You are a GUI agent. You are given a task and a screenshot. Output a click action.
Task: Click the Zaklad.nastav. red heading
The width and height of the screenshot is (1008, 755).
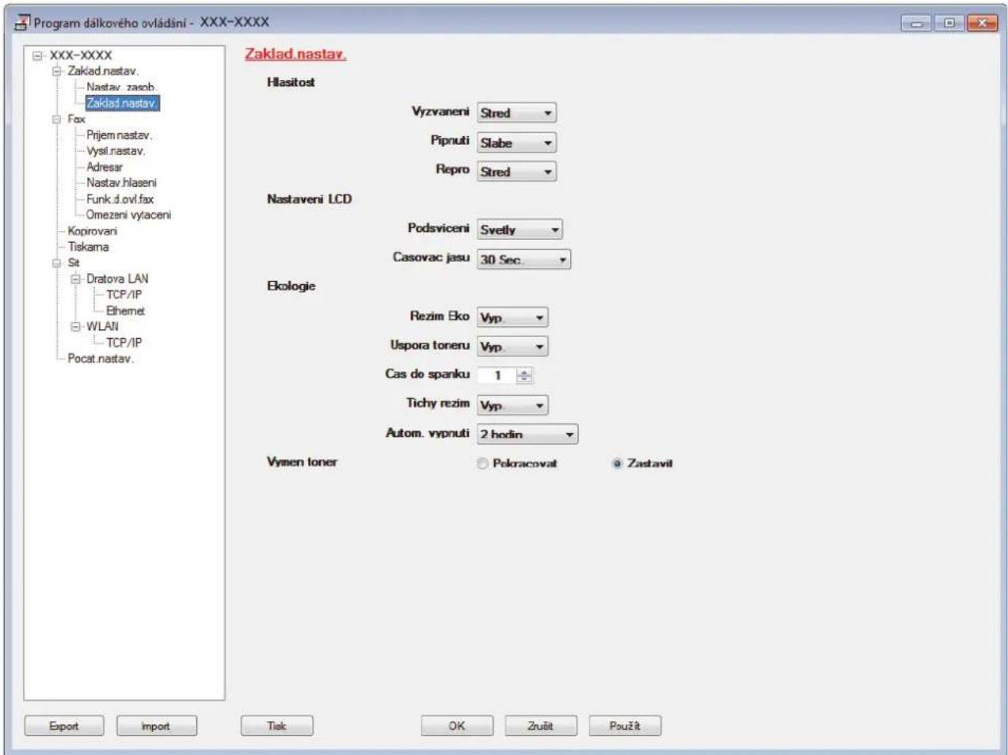[x=295, y=54]
